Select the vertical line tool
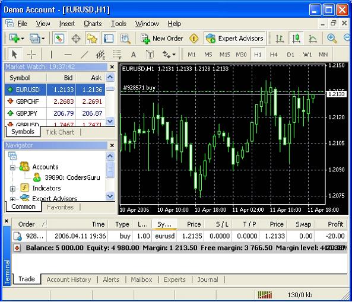Viewport: 352px width, 302px height. click(51, 55)
